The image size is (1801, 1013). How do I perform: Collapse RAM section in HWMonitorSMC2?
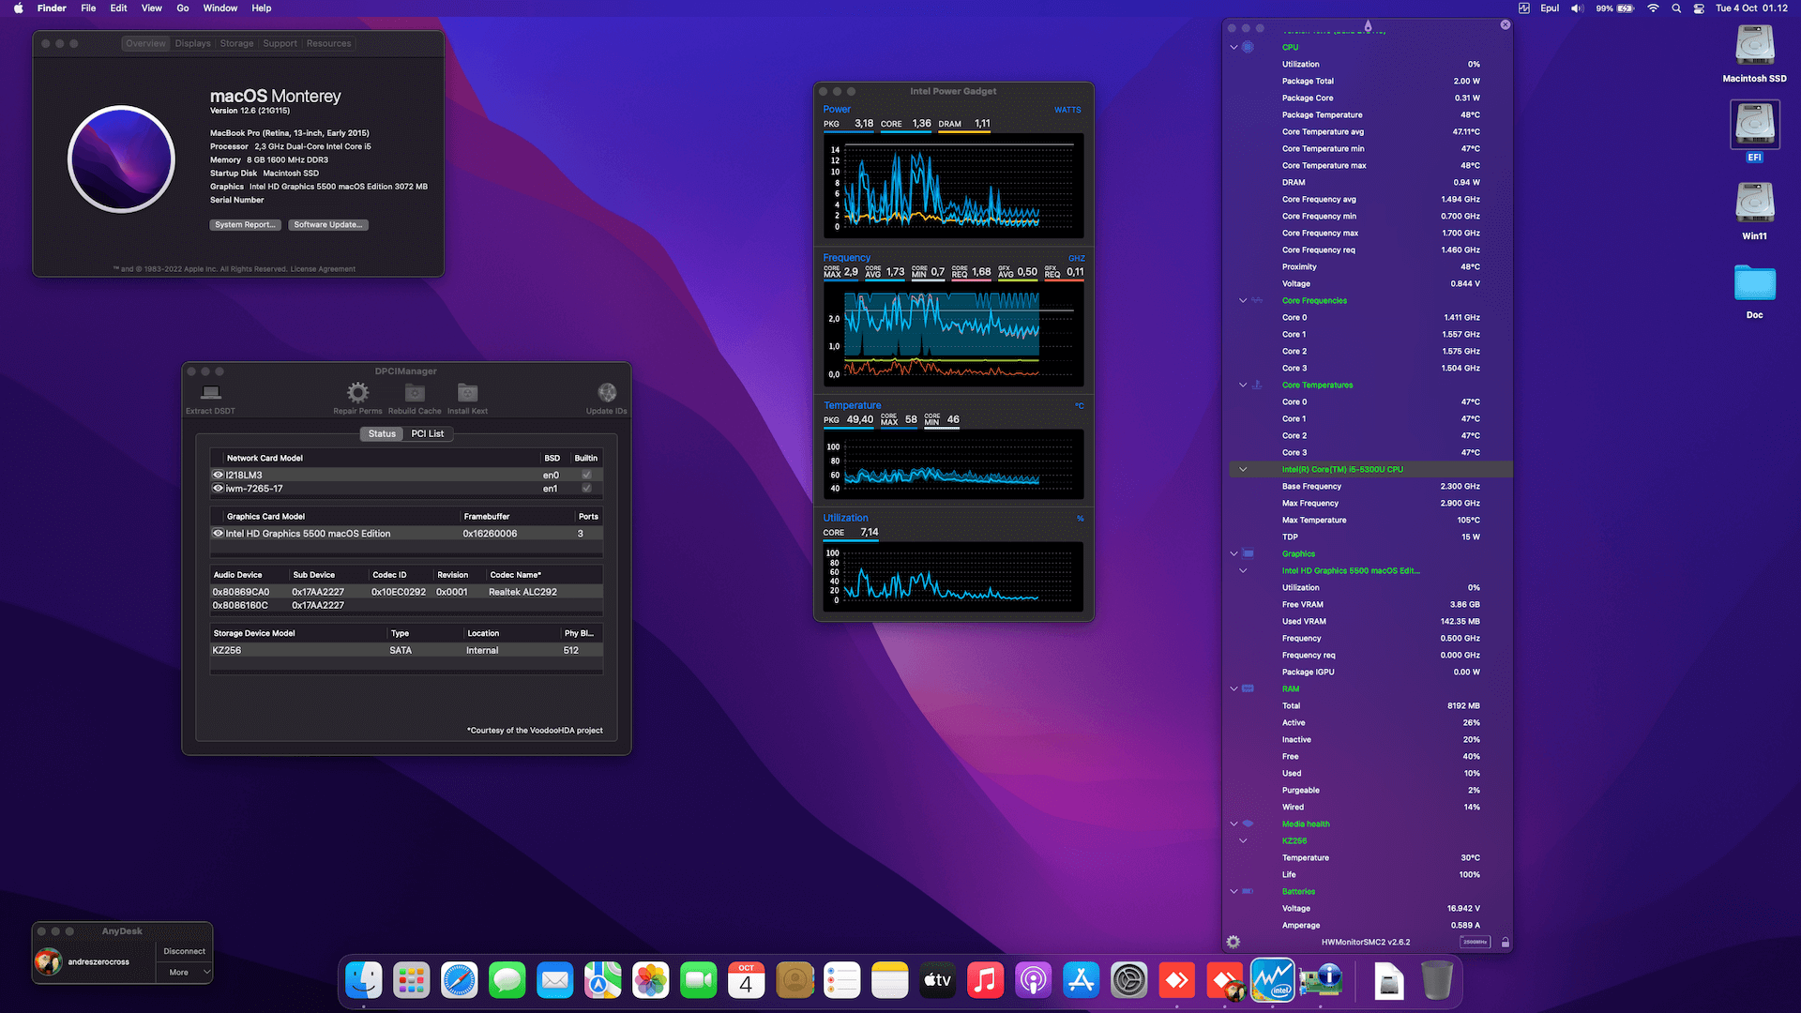[1233, 688]
